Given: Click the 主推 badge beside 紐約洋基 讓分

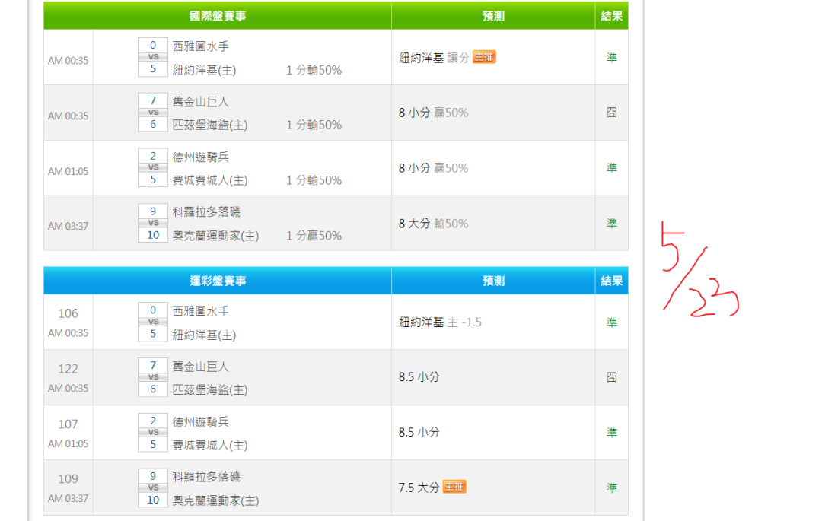Looking at the screenshot, I should pos(484,57).
